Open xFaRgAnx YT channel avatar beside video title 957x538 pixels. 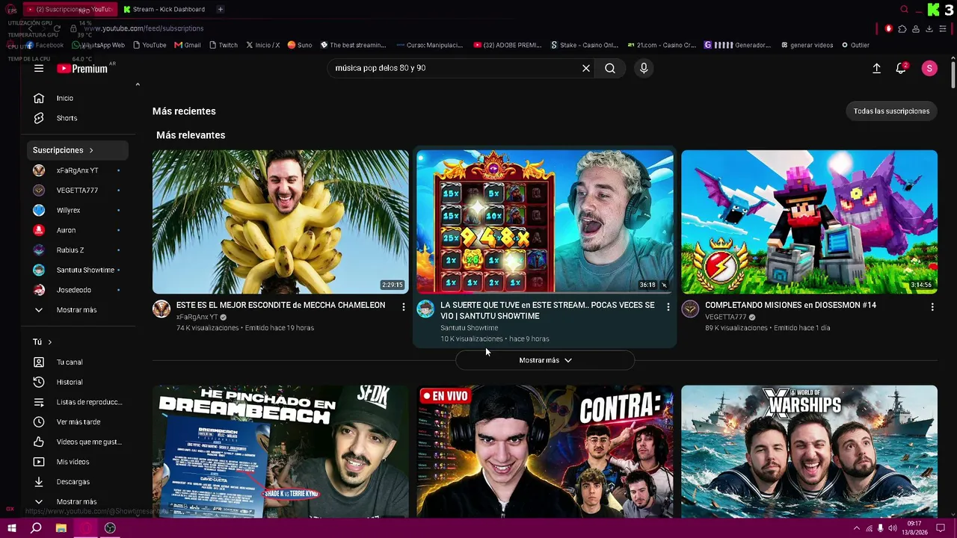[x=161, y=309]
